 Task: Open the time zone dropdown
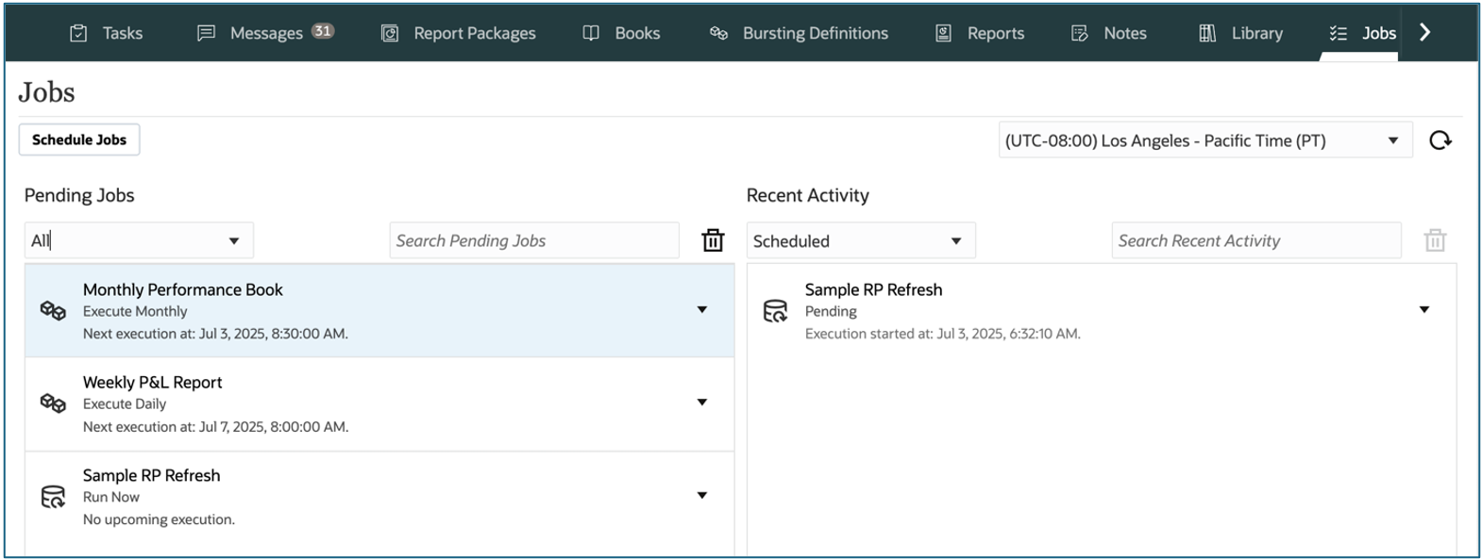pyautogui.click(x=1392, y=140)
